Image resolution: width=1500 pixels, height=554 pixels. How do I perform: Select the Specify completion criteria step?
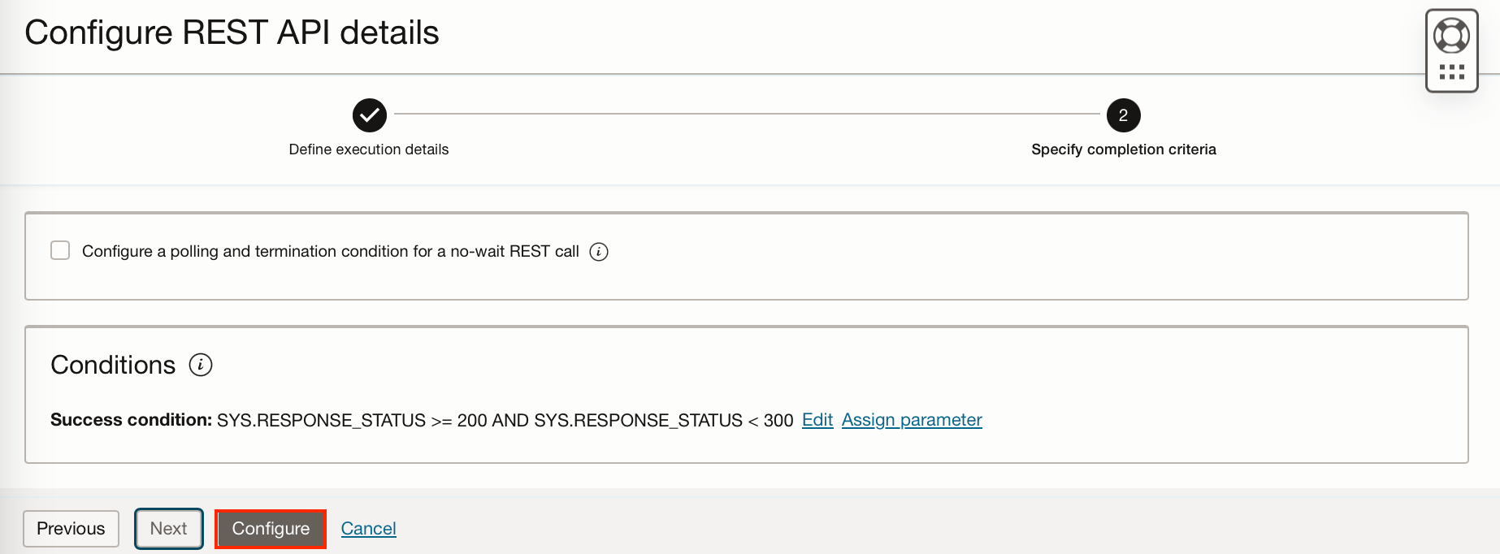pos(1124,149)
